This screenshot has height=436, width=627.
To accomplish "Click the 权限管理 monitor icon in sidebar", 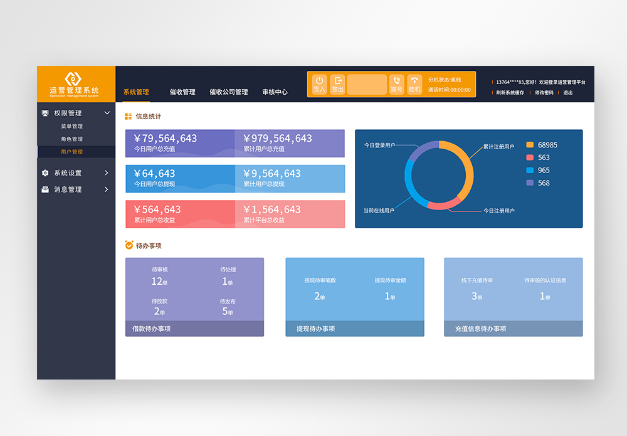I will pyautogui.click(x=45, y=114).
